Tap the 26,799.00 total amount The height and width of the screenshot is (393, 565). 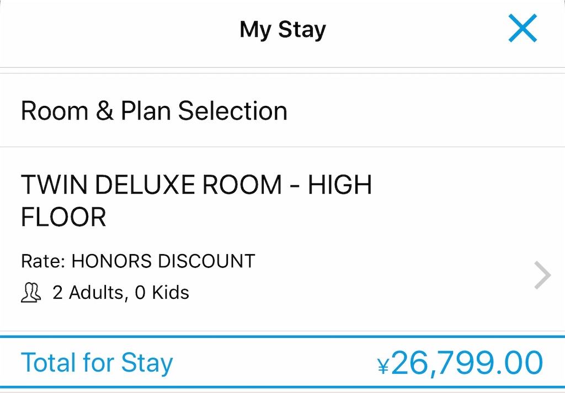click(x=467, y=363)
